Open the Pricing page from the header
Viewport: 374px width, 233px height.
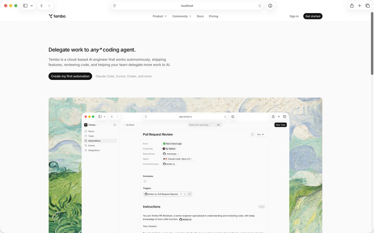(213, 16)
